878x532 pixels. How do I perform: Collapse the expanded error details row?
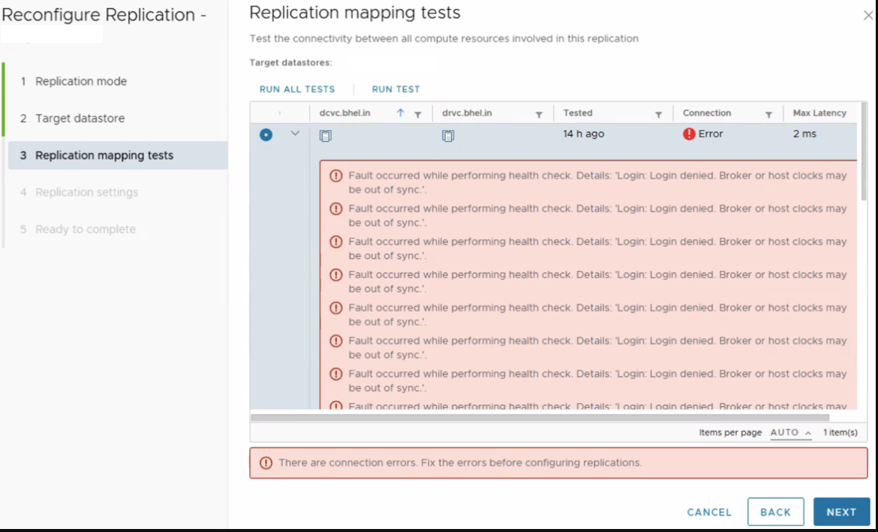point(295,134)
